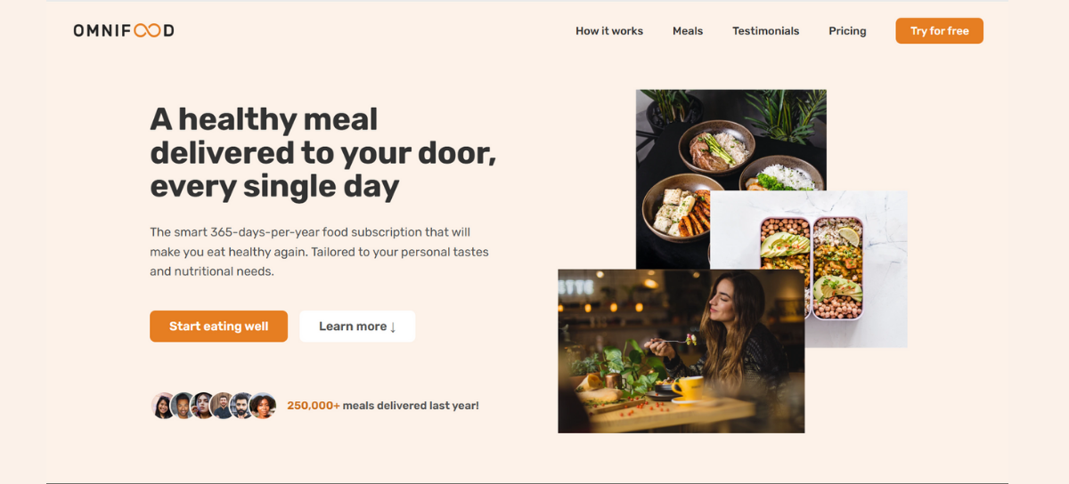The height and width of the screenshot is (484, 1069).
Task: Click the Try for free button
Action: pos(940,31)
